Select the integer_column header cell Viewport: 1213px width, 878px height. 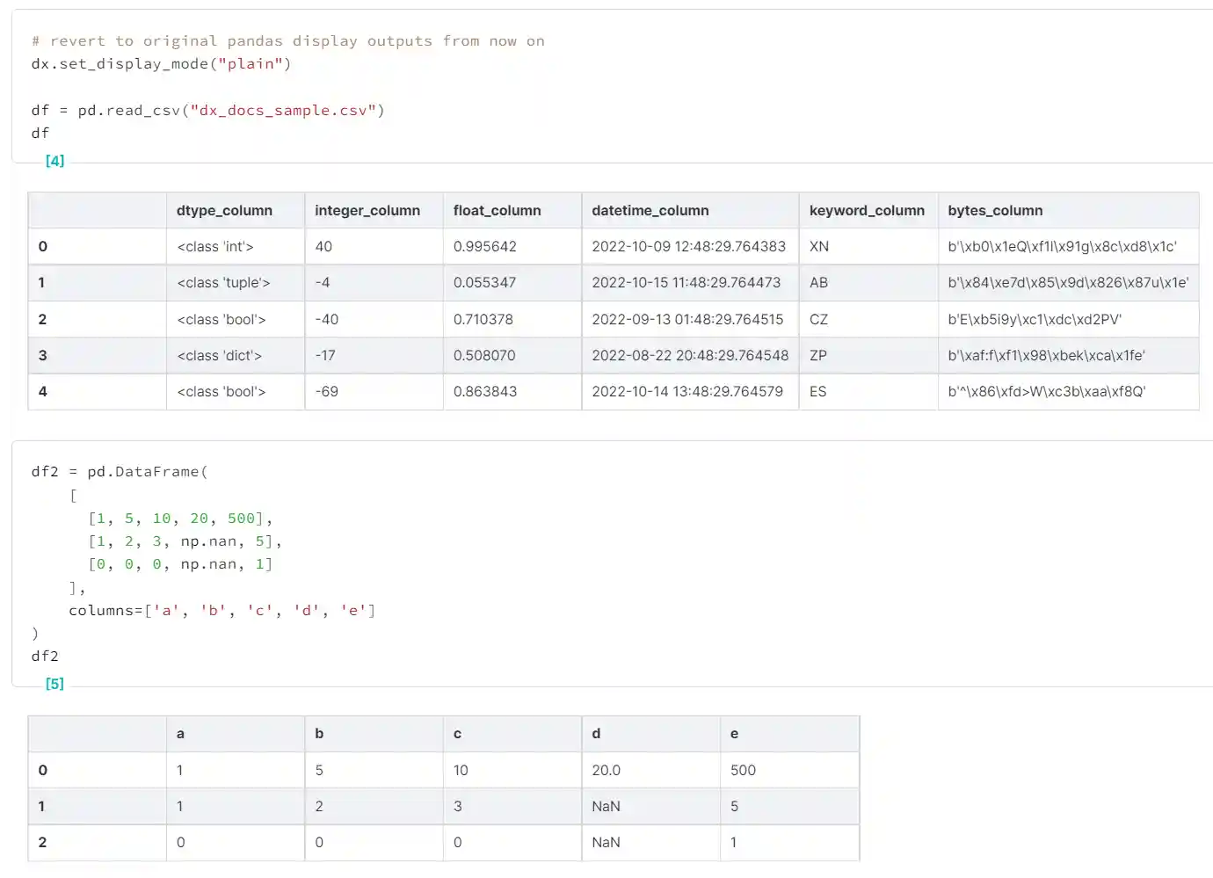click(x=367, y=211)
